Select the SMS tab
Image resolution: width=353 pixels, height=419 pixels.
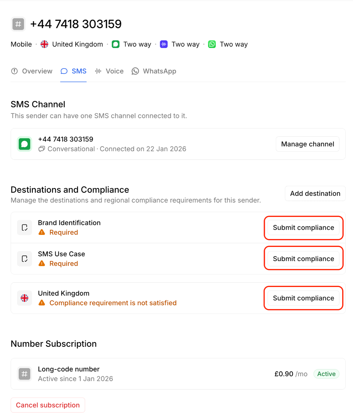coord(74,71)
